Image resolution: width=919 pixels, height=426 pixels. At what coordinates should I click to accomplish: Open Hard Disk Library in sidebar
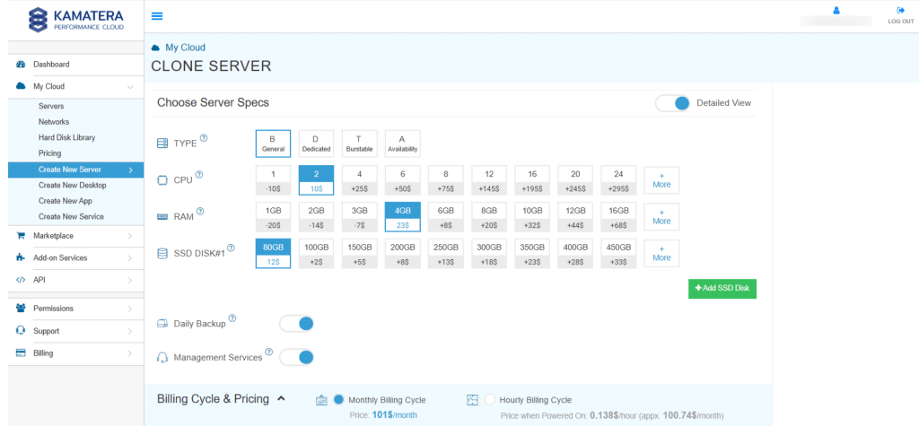coord(66,138)
